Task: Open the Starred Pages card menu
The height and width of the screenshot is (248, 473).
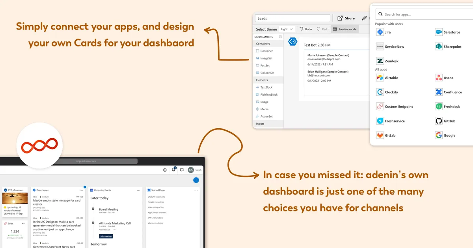Action: 196,190
